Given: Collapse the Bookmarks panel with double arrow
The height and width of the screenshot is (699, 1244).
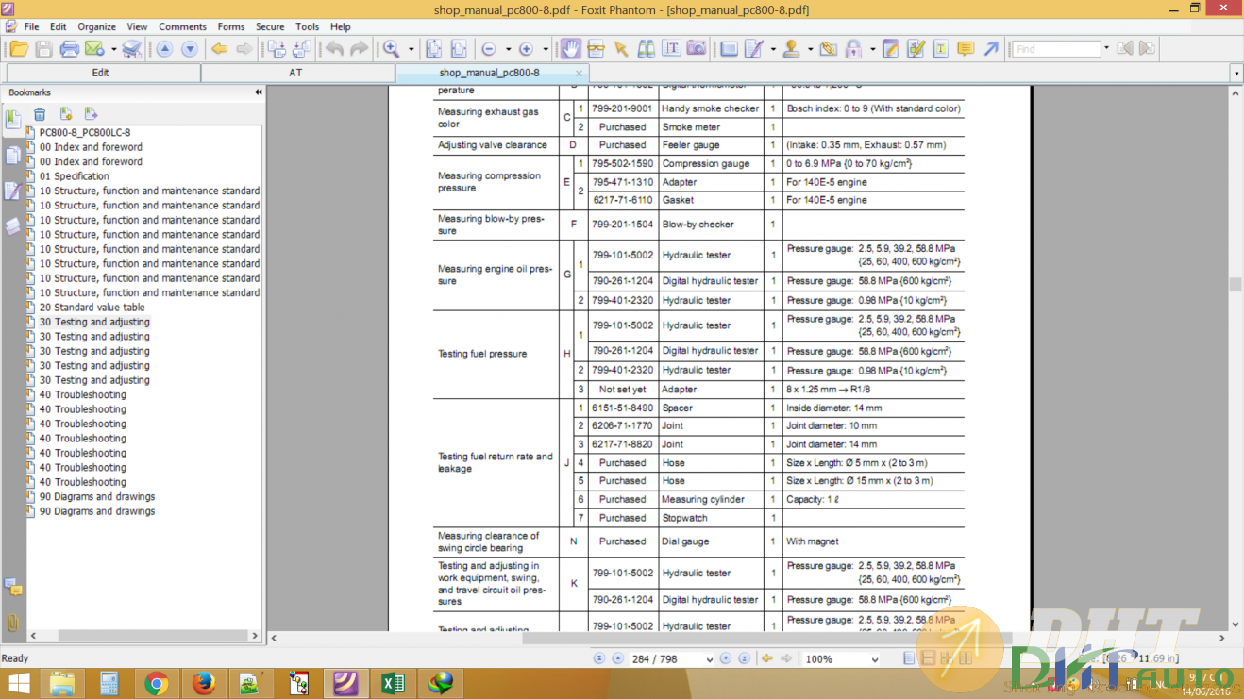Looking at the screenshot, I should 259,92.
